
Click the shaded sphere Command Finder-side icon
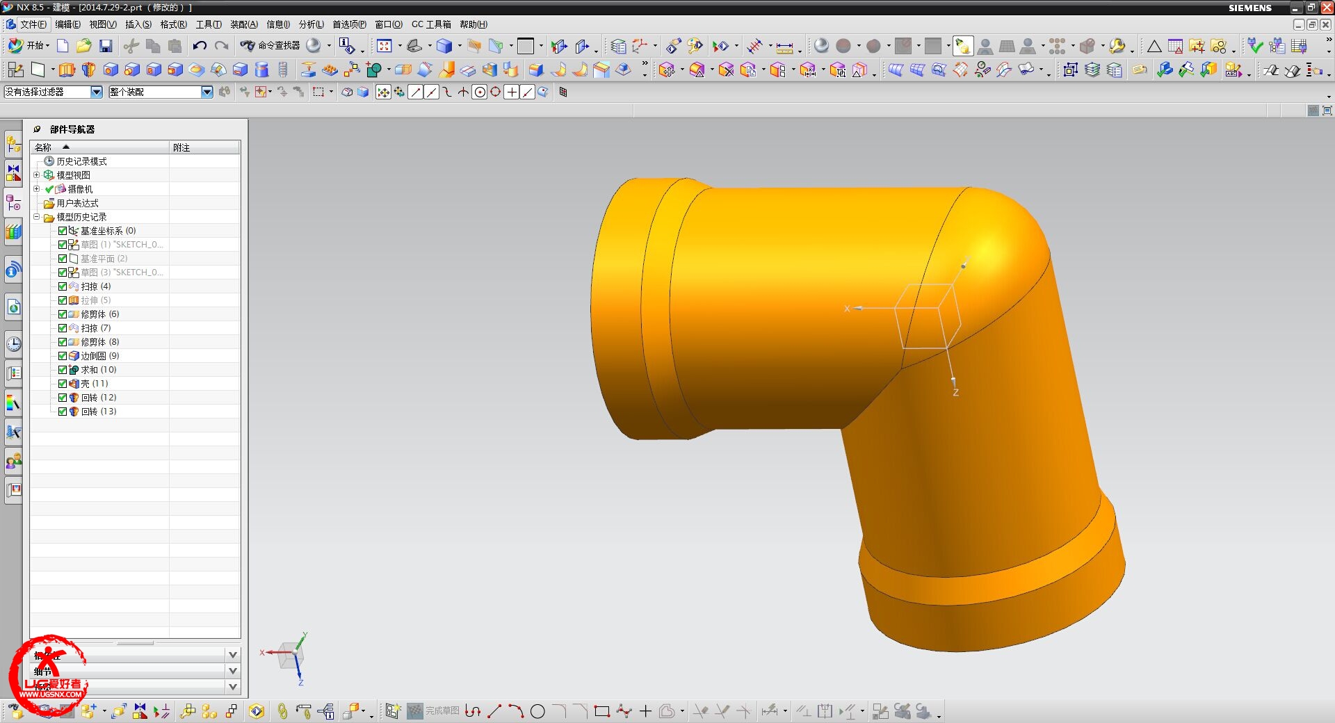tap(314, 46)
